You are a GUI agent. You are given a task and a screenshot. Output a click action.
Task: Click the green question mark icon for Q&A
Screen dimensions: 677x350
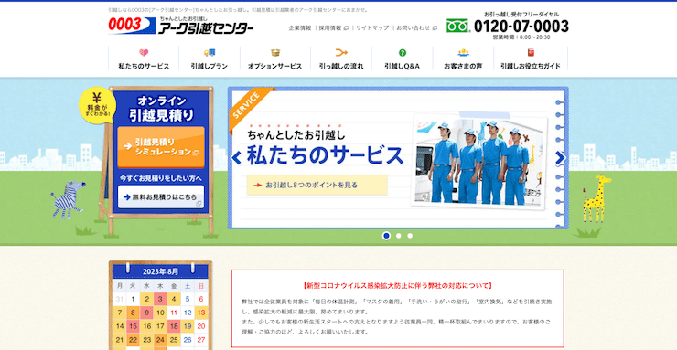tap(403, 53)
